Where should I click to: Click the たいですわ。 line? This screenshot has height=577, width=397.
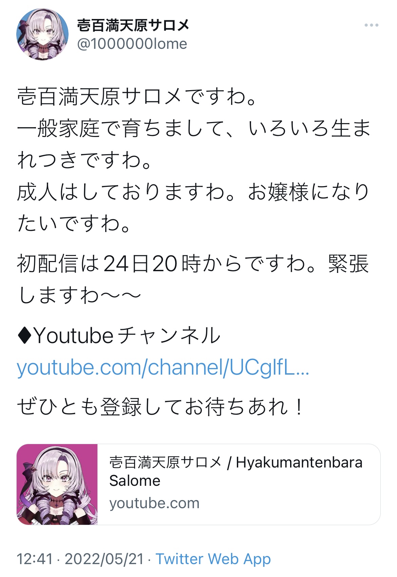pyautogui.click(x=74, y=224)
